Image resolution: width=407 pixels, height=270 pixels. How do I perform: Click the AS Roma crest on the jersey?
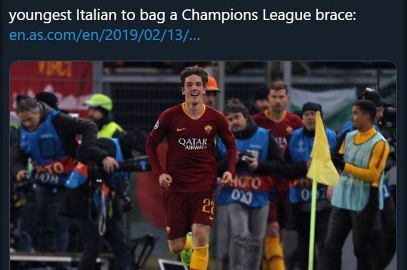(x=208, y=129)
